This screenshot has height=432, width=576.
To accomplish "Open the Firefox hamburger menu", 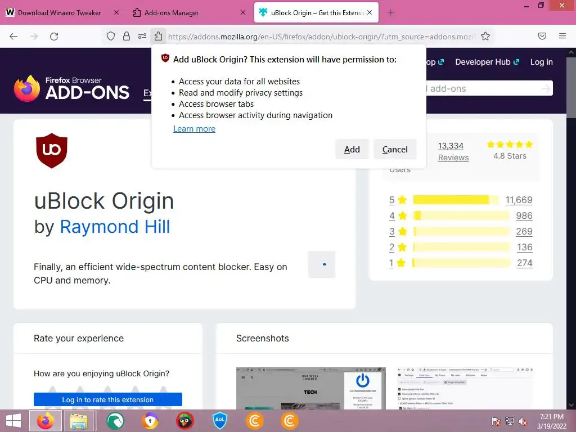I will (562, 36).
